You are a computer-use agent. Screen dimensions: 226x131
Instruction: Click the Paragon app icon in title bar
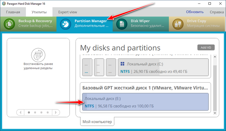click(x=4, y=4)
